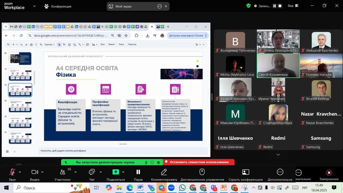Viewport: 343px width, 193px height.
Task: Pause the screen share with Пауза
Action: point(138,172)
